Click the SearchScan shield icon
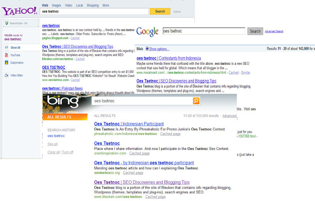This screenshot has width=315, height=201. coord(7,23)
